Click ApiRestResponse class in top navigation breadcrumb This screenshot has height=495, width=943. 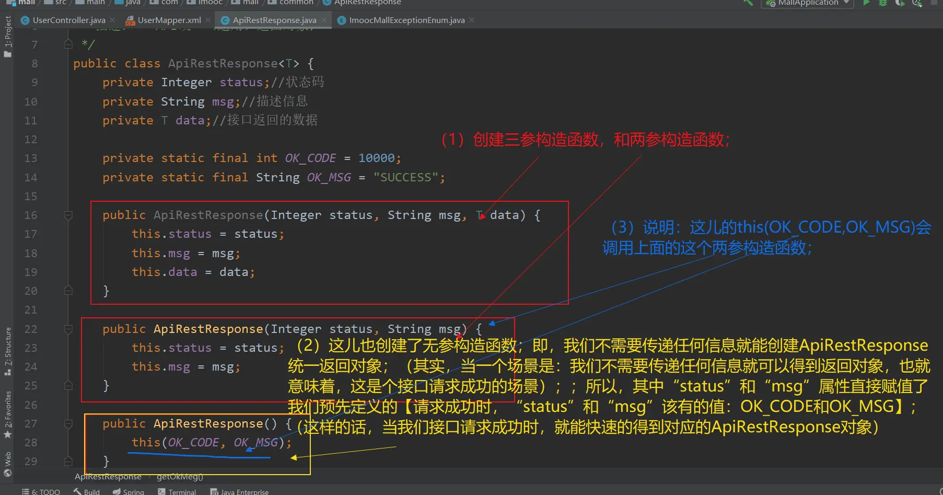(x=363, y=3)
